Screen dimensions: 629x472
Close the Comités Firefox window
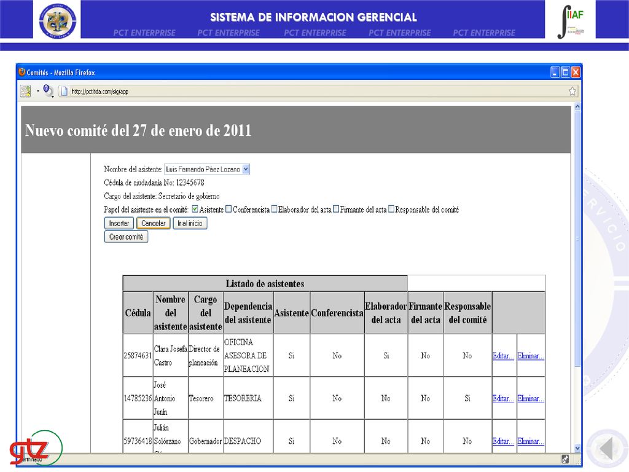576,73
